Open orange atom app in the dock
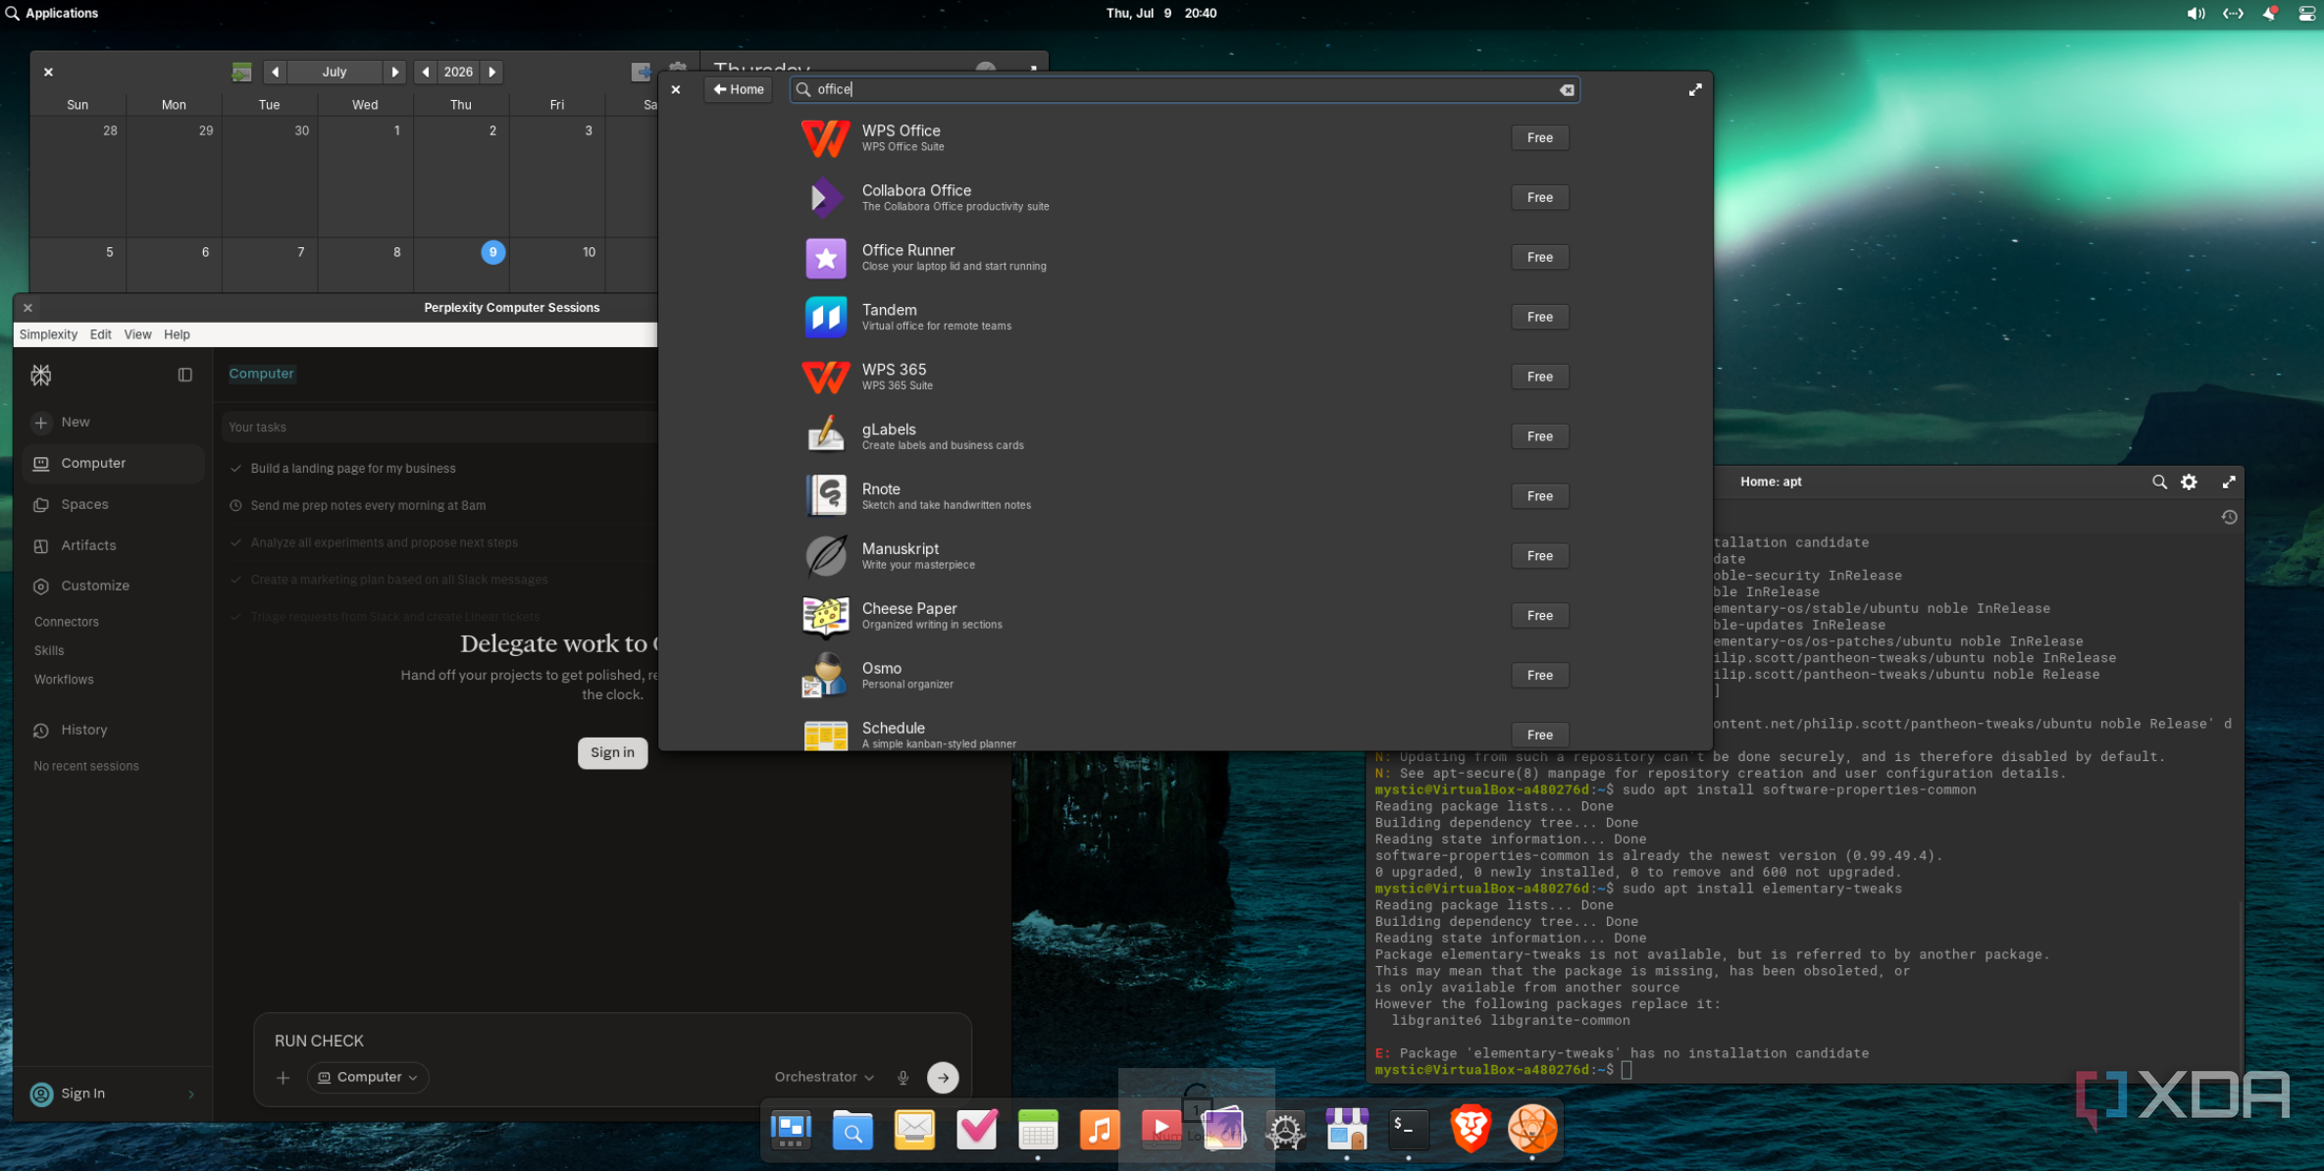This screenshot has width=2324, height=1171. click(x=1532, y=1130)
